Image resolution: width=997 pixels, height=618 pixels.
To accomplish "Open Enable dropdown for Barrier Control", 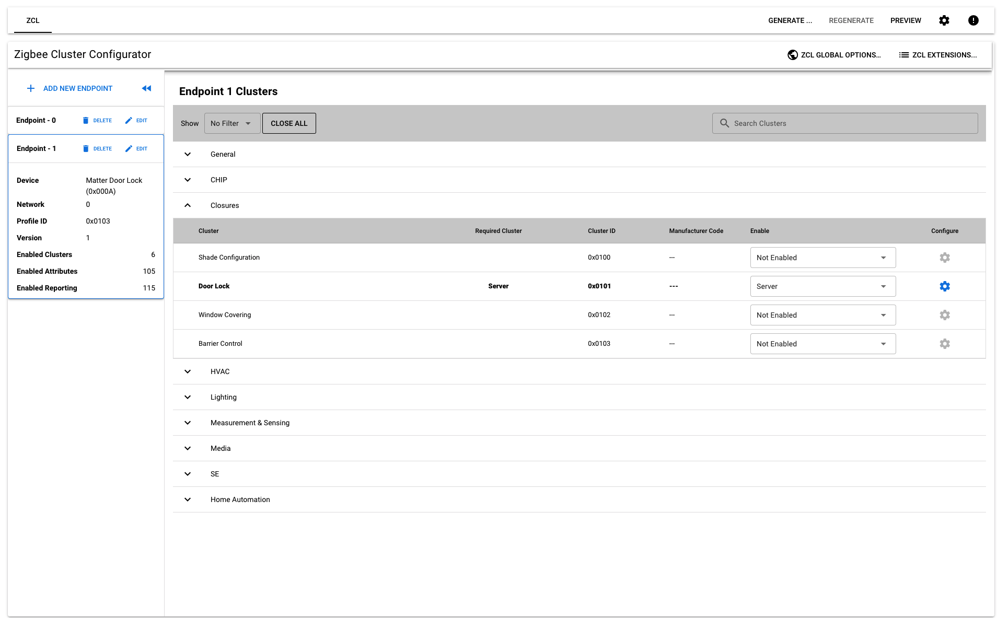I will click(x=822, y=344).
